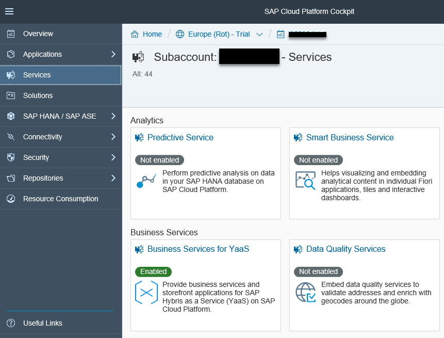Screen dimensions: 444x338
Task: Click the subaccount puzzle-piece icon
Action: click(138, 56)
